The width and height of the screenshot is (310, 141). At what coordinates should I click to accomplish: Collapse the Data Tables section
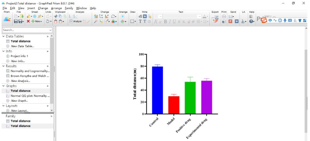[3, 36]
